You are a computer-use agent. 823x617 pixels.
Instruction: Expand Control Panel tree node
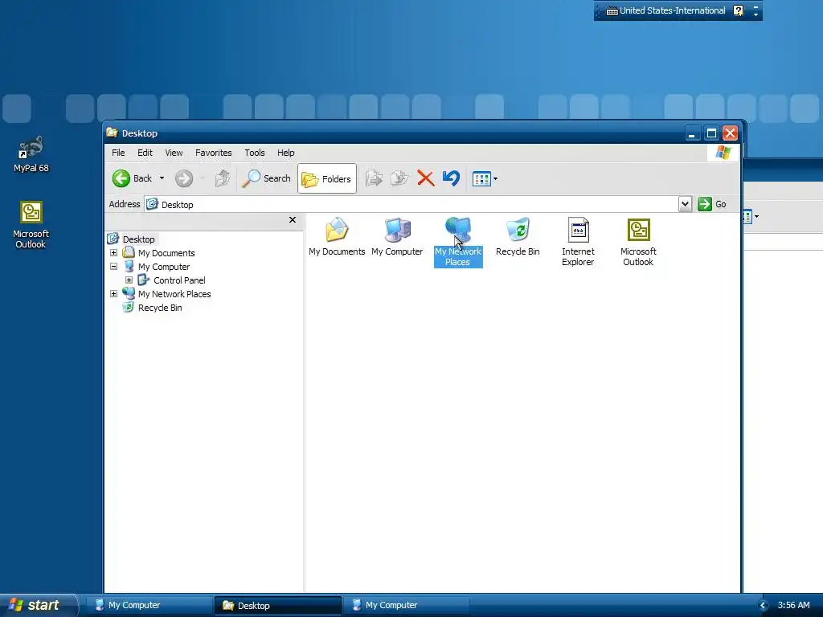(129, 280)
